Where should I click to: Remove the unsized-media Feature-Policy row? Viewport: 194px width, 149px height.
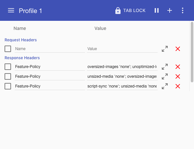click(x=178, y=76)
